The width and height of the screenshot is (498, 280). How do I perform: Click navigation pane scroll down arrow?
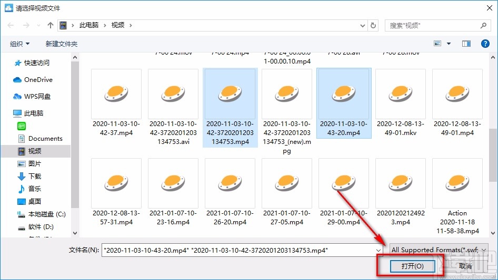click(75, 233)
